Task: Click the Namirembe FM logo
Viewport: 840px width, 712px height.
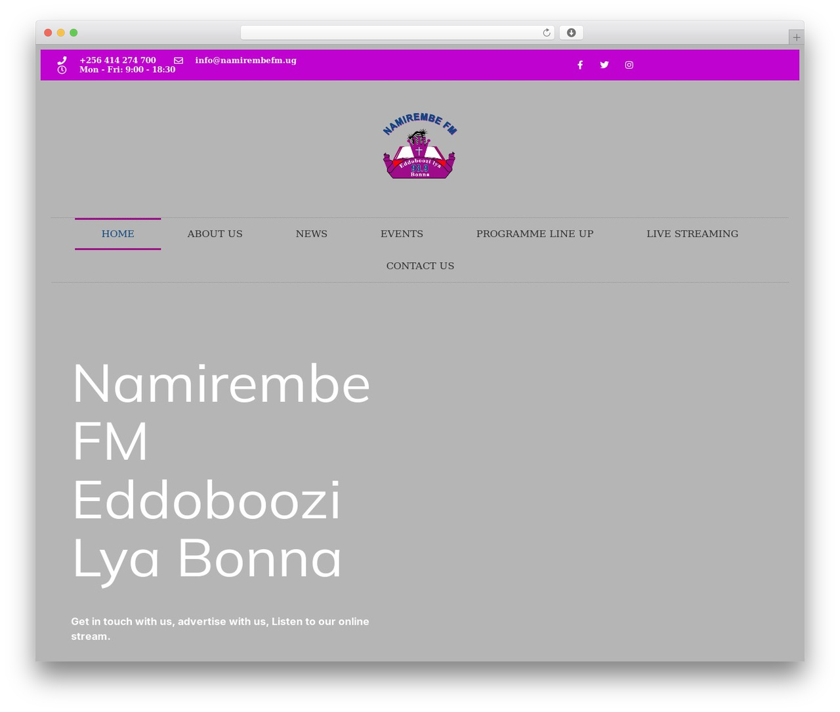Action: click(x=420, y=146)
